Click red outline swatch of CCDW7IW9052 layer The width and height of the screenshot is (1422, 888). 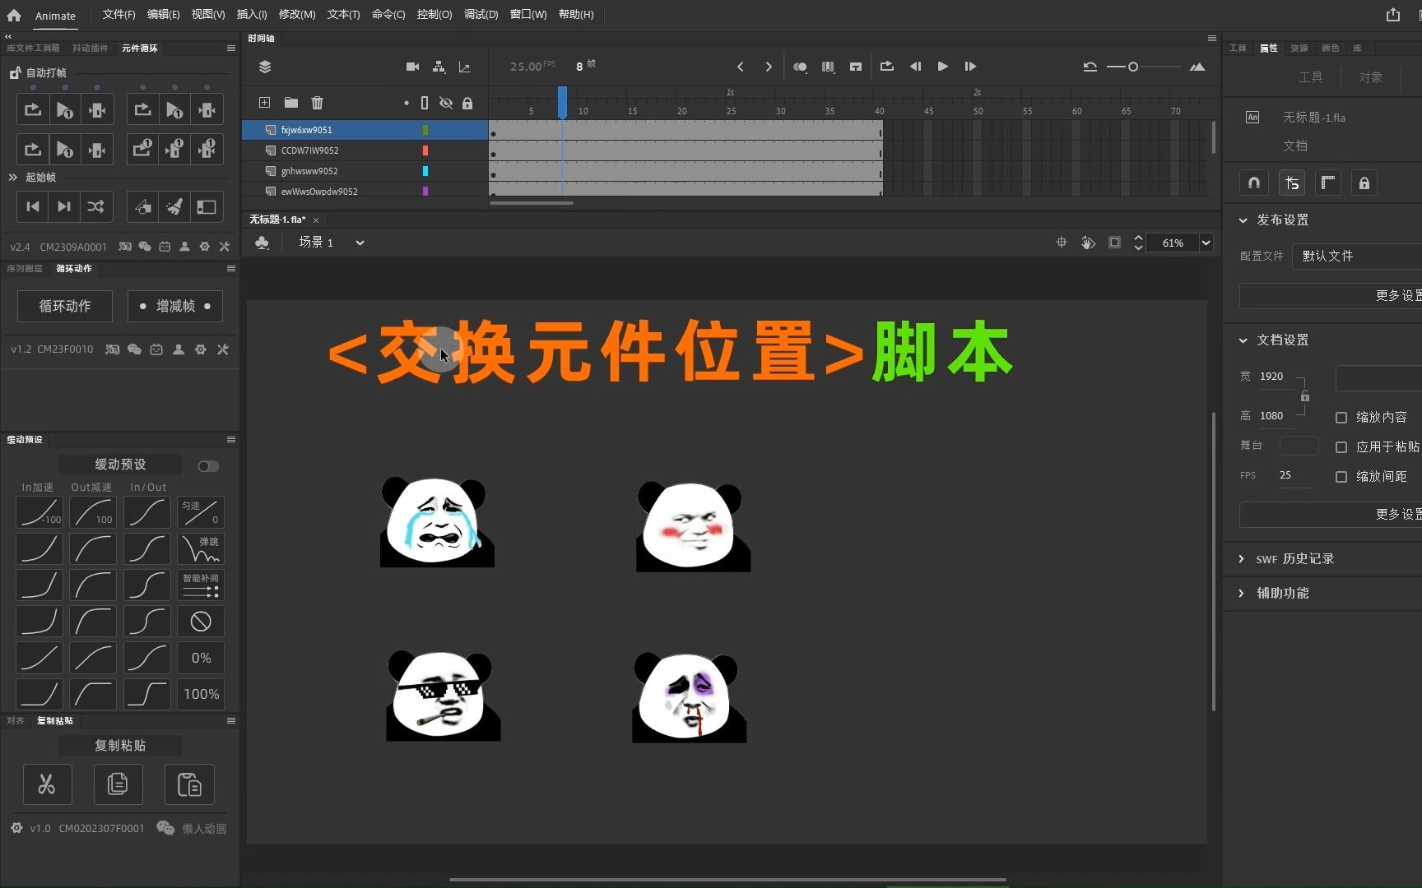(425, 150)
